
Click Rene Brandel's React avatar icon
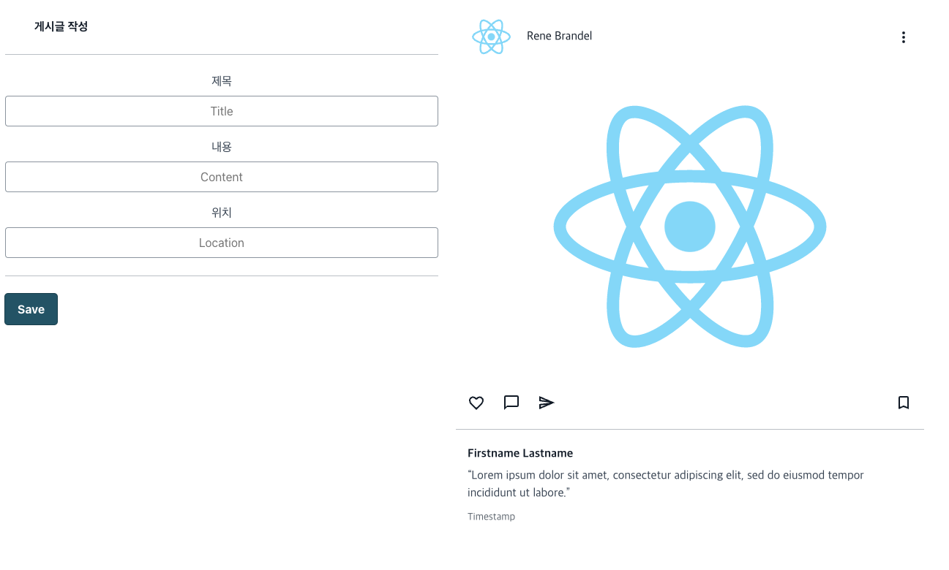492,37
